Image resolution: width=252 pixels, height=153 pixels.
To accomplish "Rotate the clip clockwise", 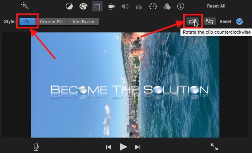I will [209, 21].
